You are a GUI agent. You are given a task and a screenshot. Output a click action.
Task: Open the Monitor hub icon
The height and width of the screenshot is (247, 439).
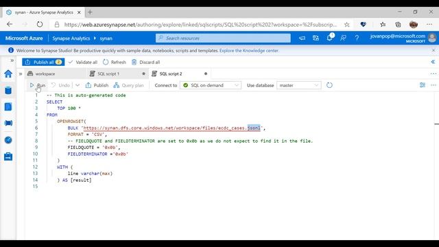(x=8, y=140)
